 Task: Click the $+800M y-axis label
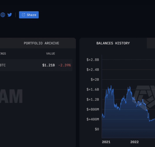[93, 109]
